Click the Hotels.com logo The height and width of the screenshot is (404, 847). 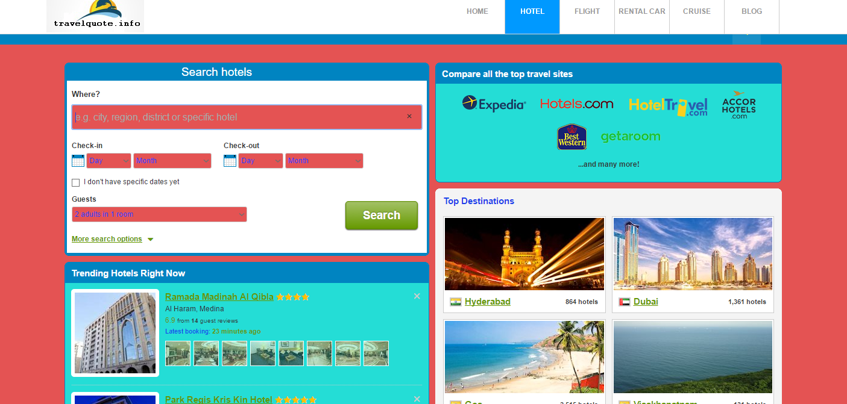[x=576, y=103]
